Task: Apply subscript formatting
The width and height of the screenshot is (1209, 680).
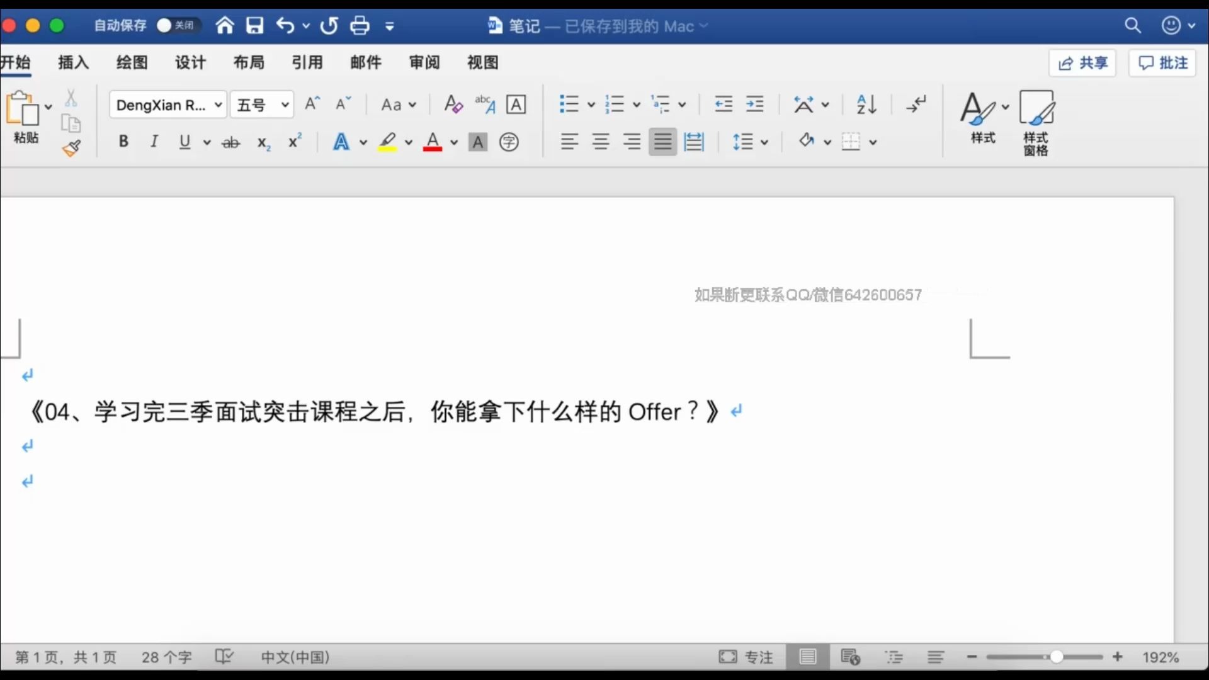Action: point(264,142)
